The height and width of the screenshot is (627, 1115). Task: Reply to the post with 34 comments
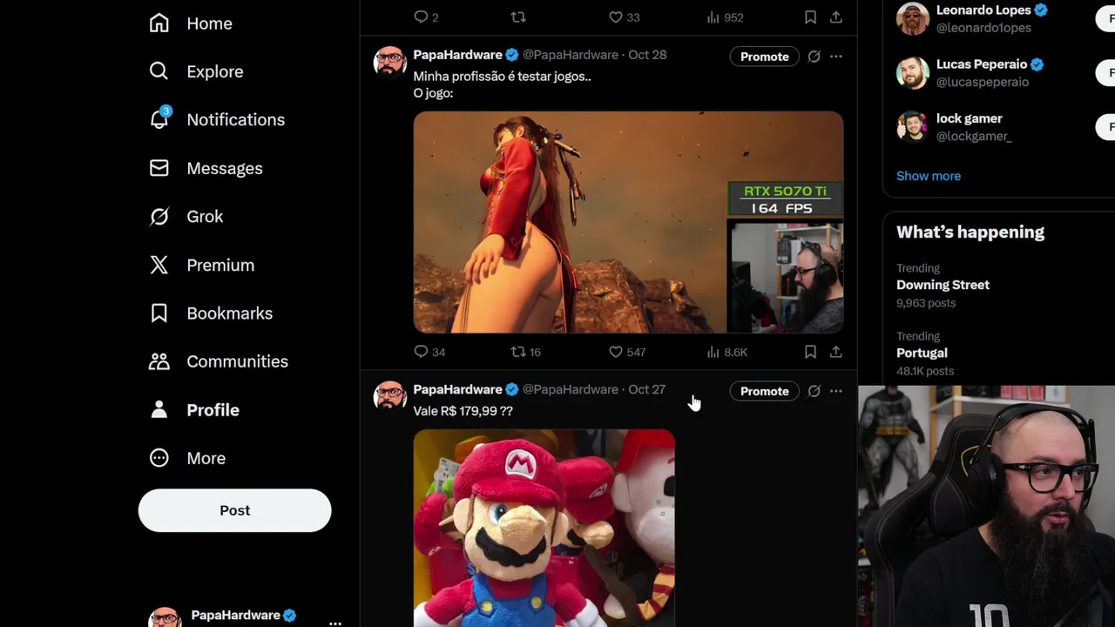(x=429, y=352)
